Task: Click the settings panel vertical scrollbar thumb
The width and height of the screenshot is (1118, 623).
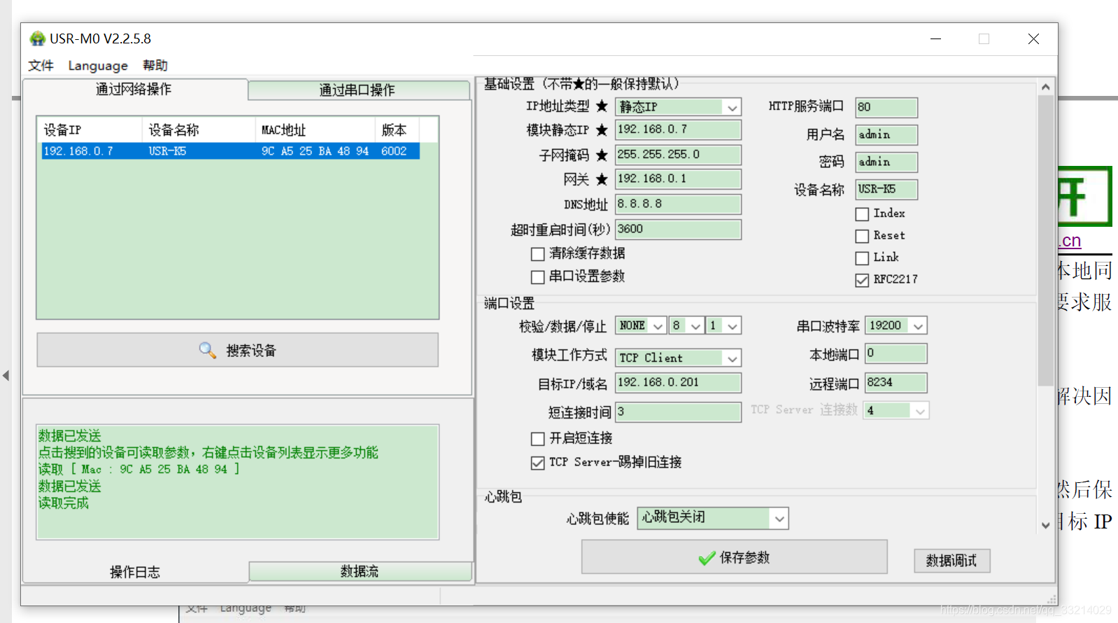Action: click(x=1045, y=241)
